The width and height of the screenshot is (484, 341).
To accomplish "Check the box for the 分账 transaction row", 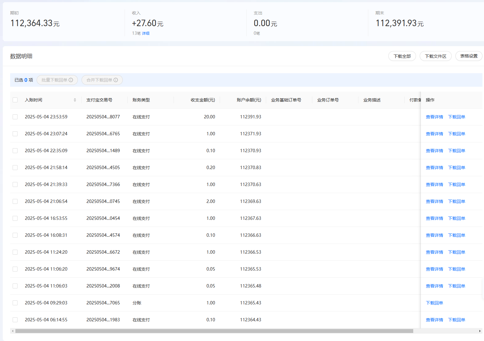I will click(x=15, y=303).
